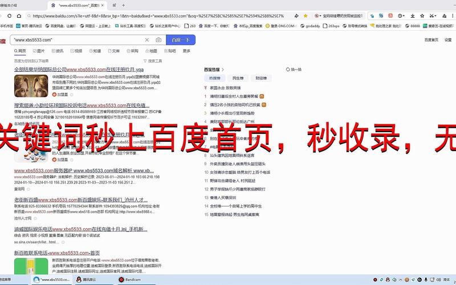Open hot search item 15 地震警报响起
This screenshot has height=285, width=456.
(x=234, y=214)
